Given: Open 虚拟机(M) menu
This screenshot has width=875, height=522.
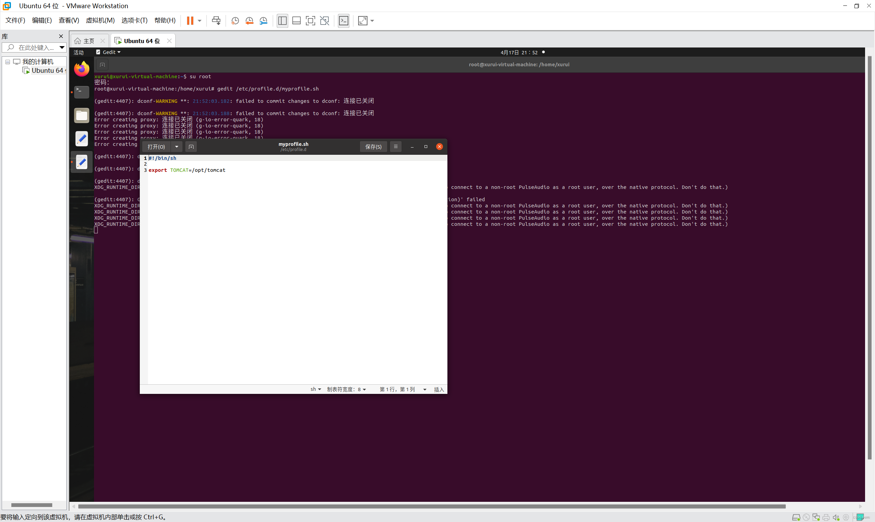Looking at the screenshot, I should (100, 20).
